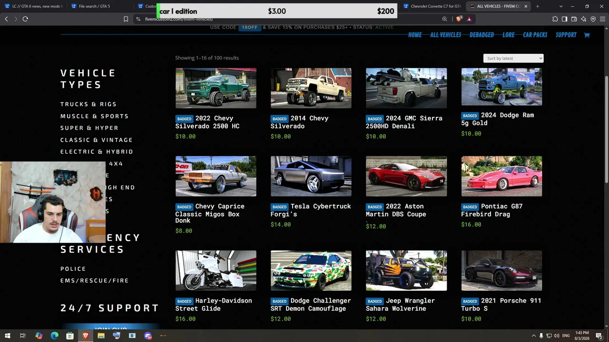Switch to the Chevrolet Corvette C7 tab
This screenshot has height=342, width=609.
[x=432, y=6]
